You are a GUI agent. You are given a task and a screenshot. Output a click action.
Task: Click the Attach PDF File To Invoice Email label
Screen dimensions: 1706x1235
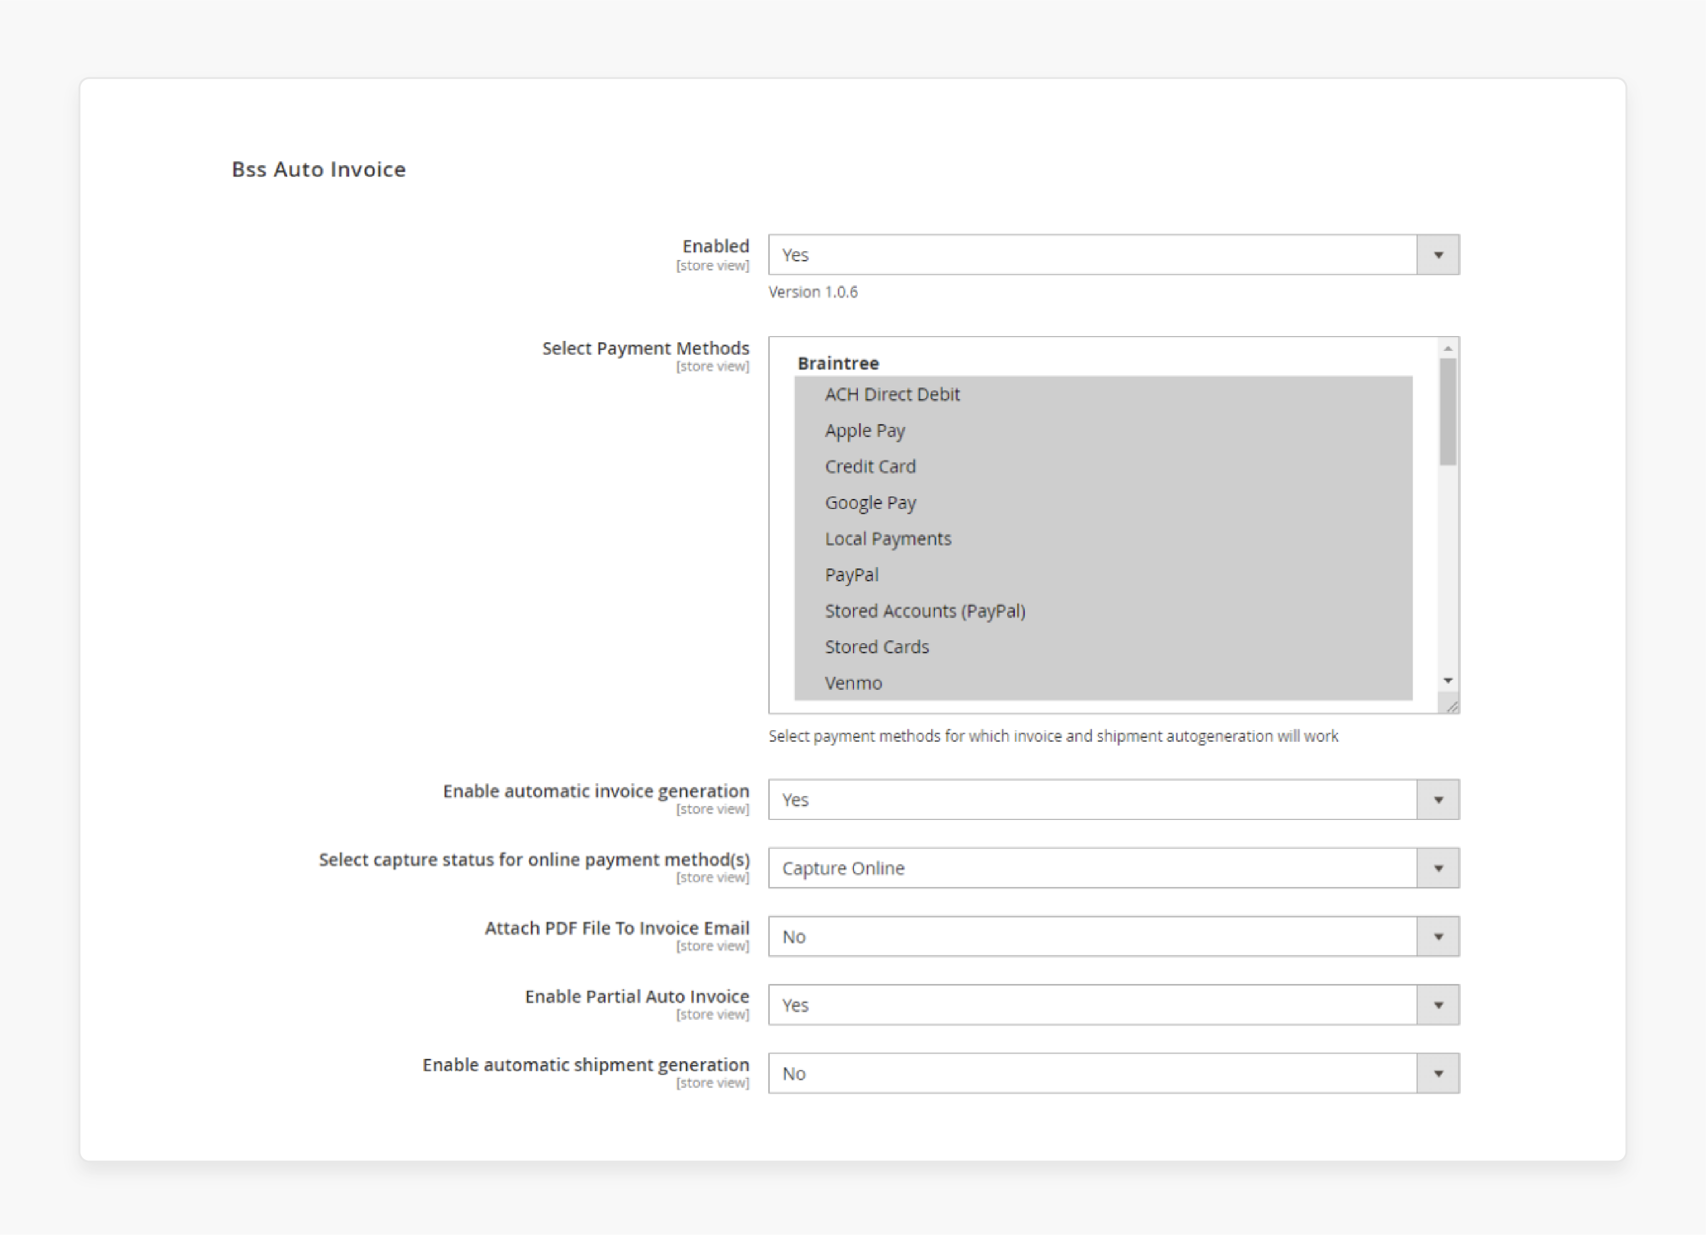tap(617, 928)
